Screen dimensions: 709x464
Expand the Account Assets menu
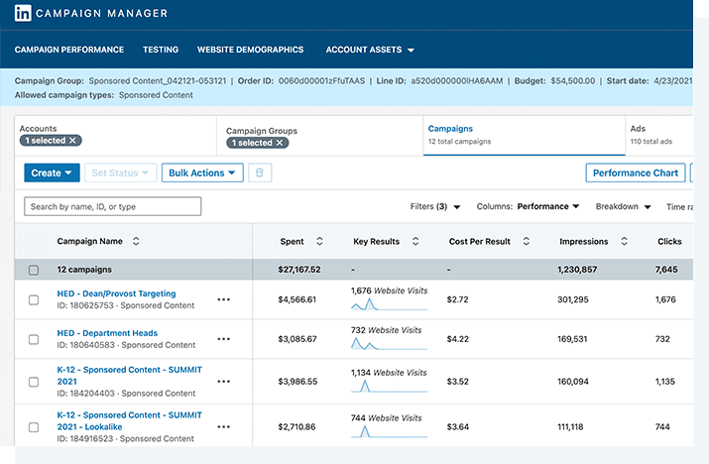click(370, 50)
